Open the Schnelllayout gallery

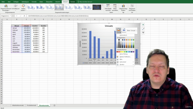click(15, 8)
